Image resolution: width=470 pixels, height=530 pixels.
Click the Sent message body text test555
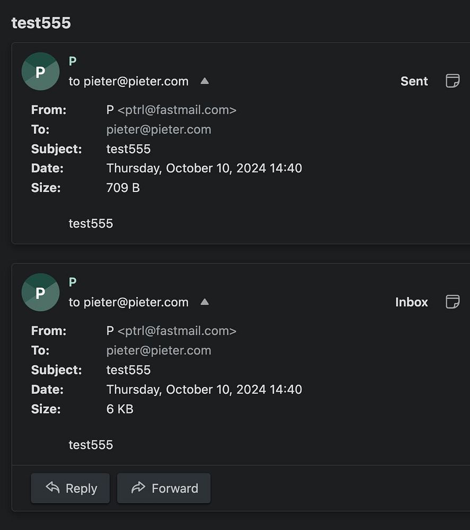[x=91, y=223]
